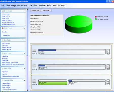Open the Help menu
This screenshot has width=114, height=92.
(49, 6)
